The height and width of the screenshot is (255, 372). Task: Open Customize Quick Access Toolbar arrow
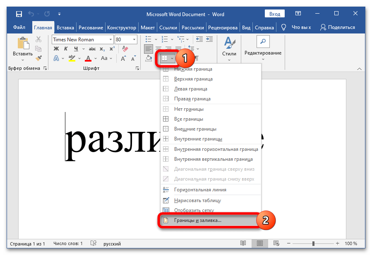pyautogui.click(x=59, y=14)
